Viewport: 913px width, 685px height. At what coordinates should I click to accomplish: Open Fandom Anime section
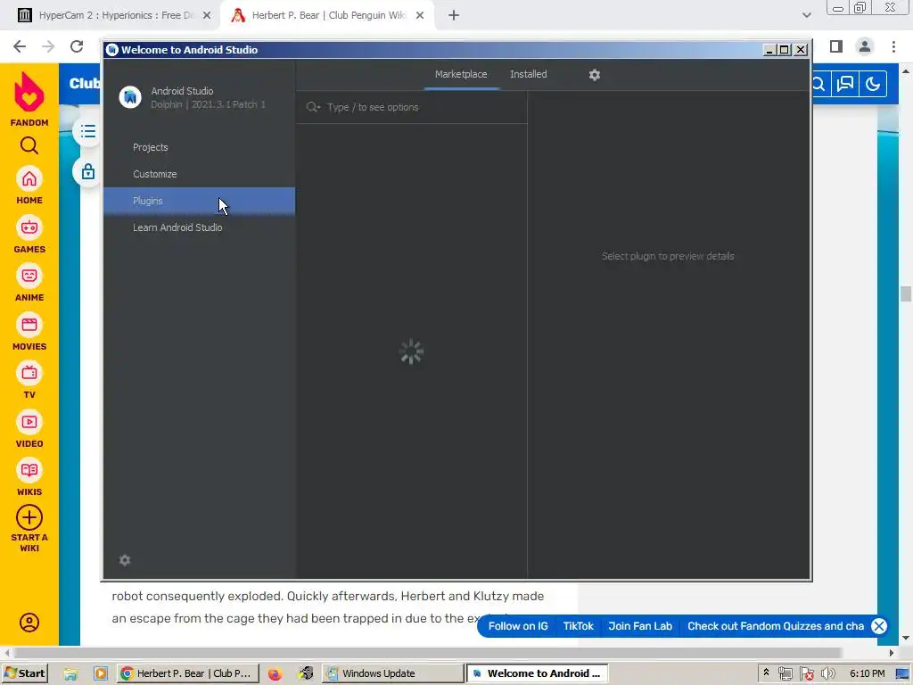click(x=29, y=283)
